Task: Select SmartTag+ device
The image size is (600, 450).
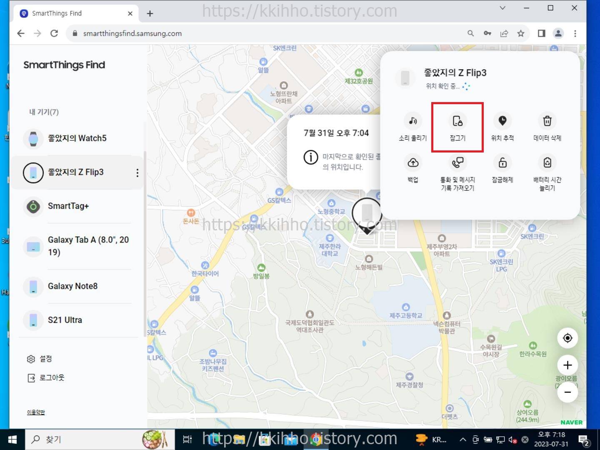Action: (x=77, y=206)
